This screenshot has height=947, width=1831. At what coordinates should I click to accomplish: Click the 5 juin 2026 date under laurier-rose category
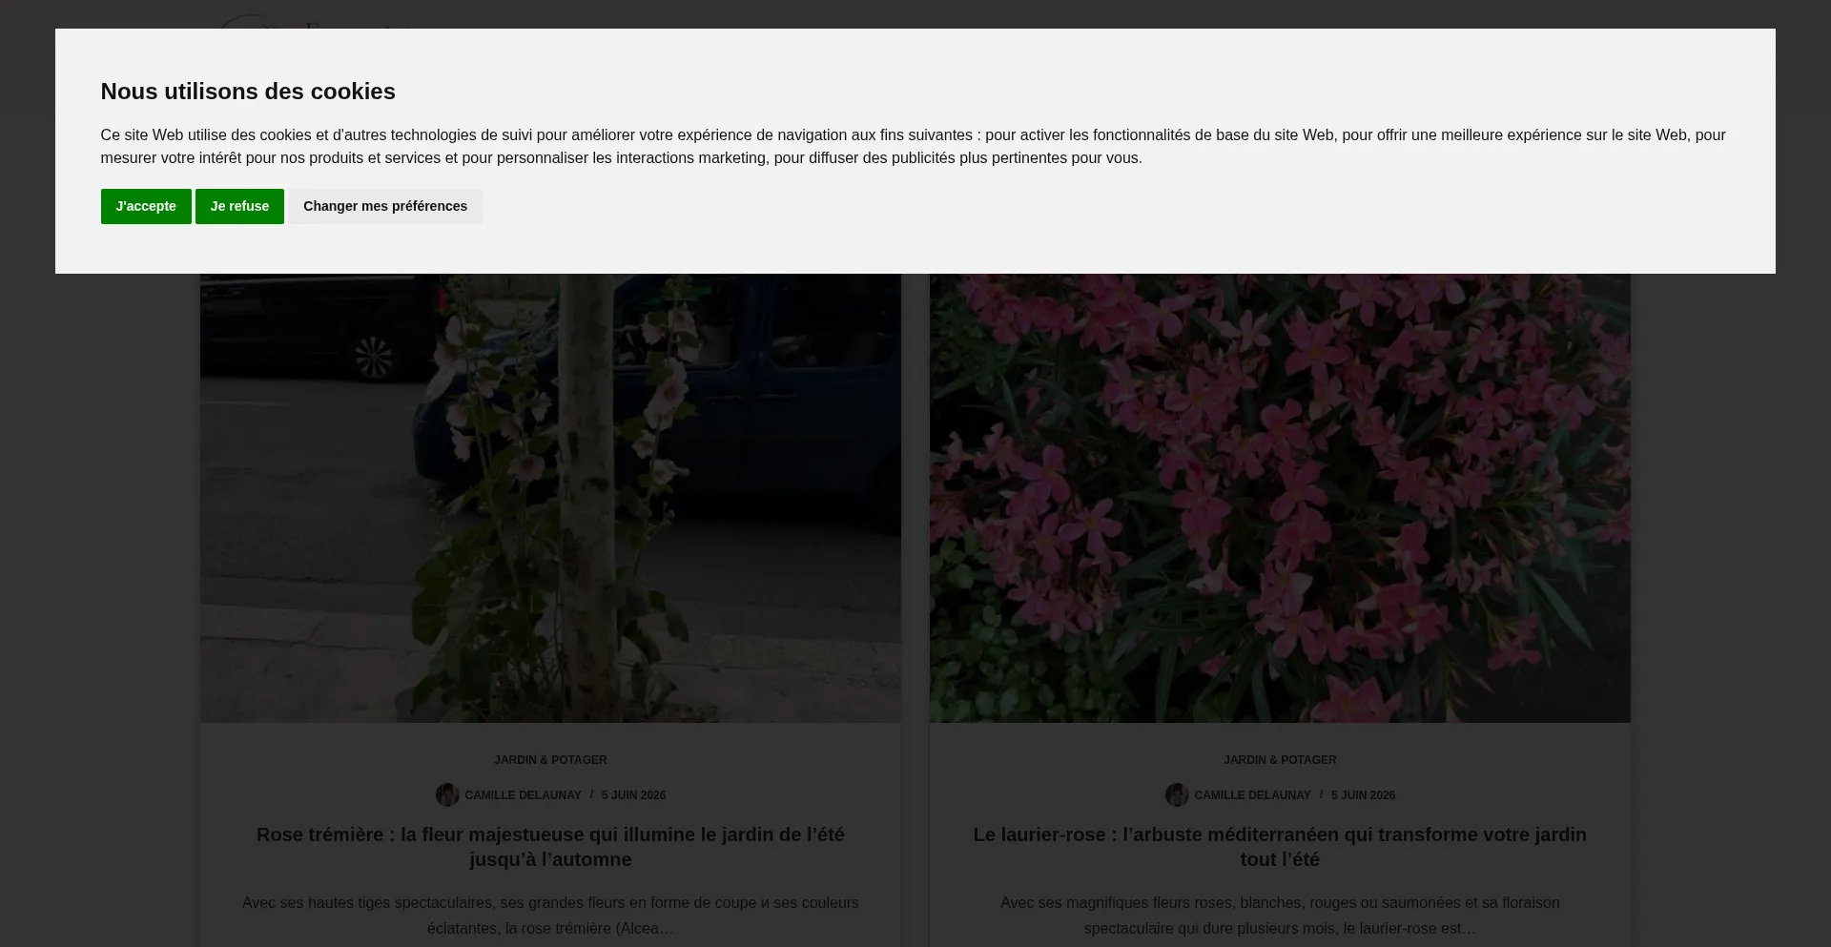(1363, 795)
